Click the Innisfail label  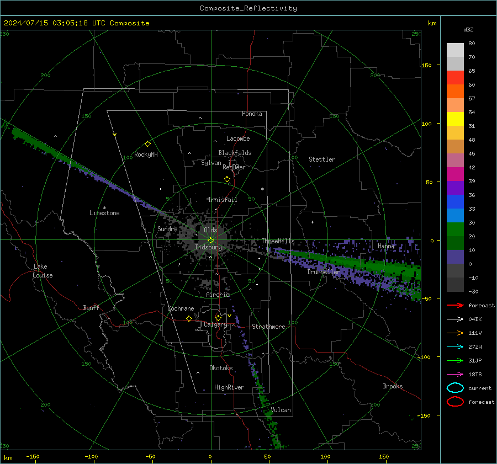click(223, 200)
